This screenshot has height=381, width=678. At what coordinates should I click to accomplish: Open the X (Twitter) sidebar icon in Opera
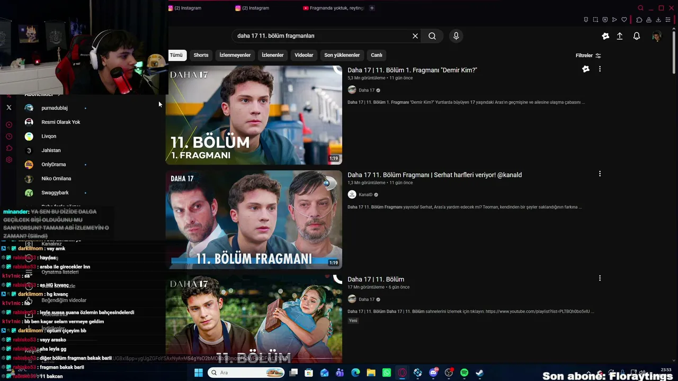8,107
